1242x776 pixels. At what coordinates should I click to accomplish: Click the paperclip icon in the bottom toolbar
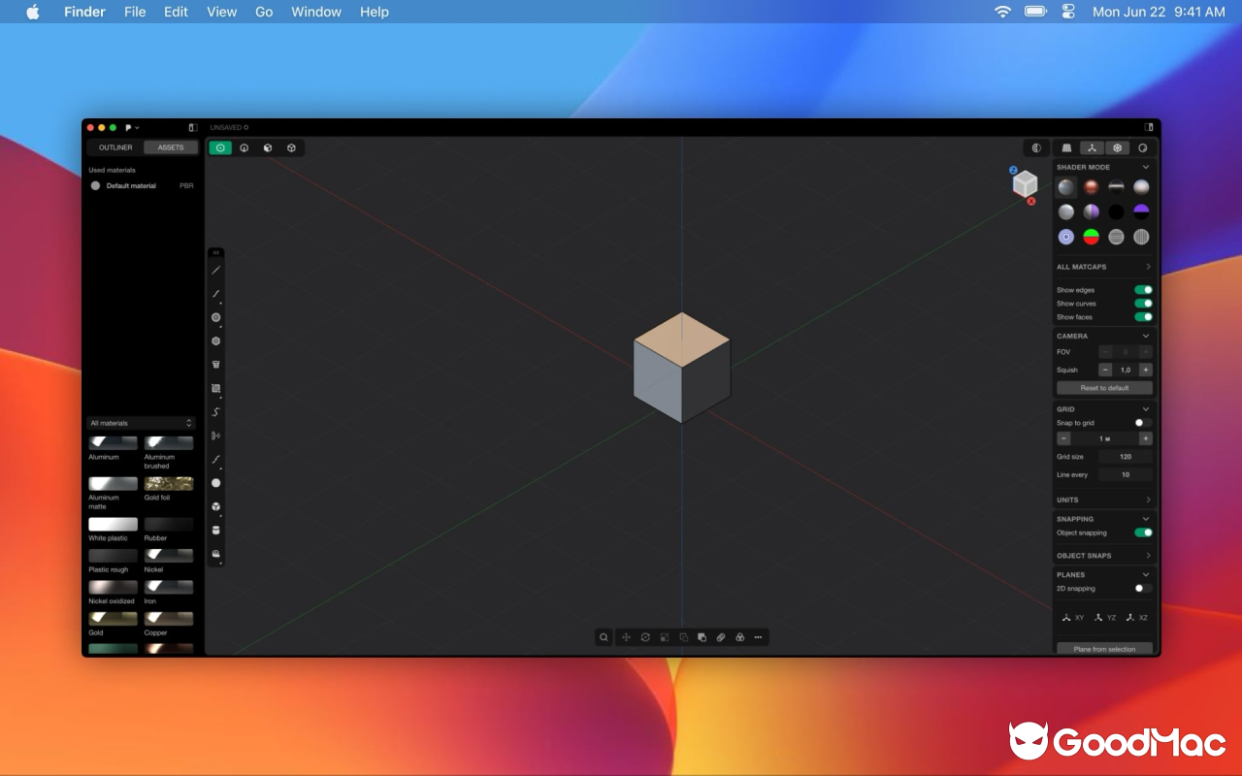721,637
